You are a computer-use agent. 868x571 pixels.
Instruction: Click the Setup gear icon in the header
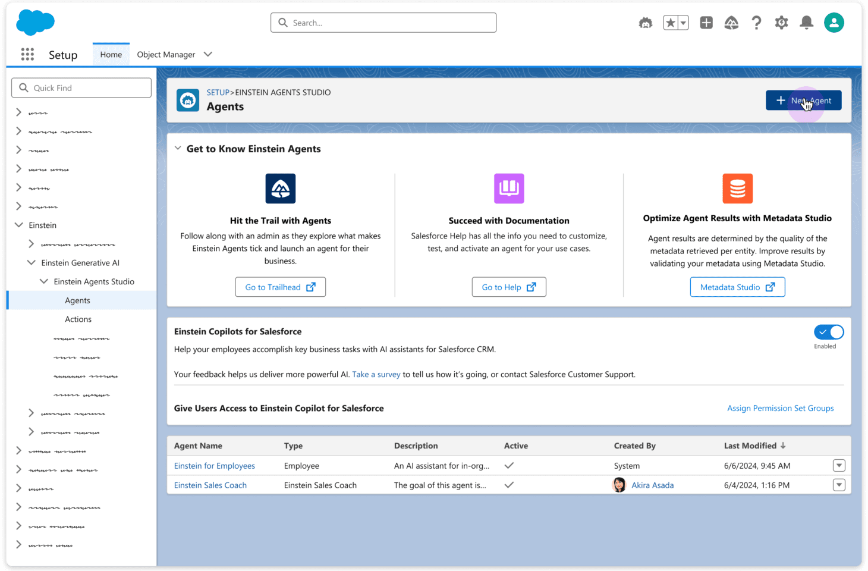click(x=781, y=22)
